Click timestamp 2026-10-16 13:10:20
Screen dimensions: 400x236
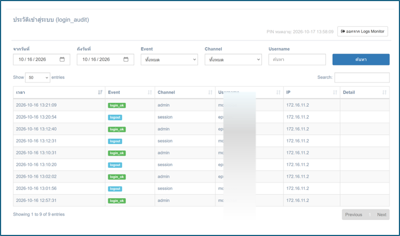(x=36, y=164)
